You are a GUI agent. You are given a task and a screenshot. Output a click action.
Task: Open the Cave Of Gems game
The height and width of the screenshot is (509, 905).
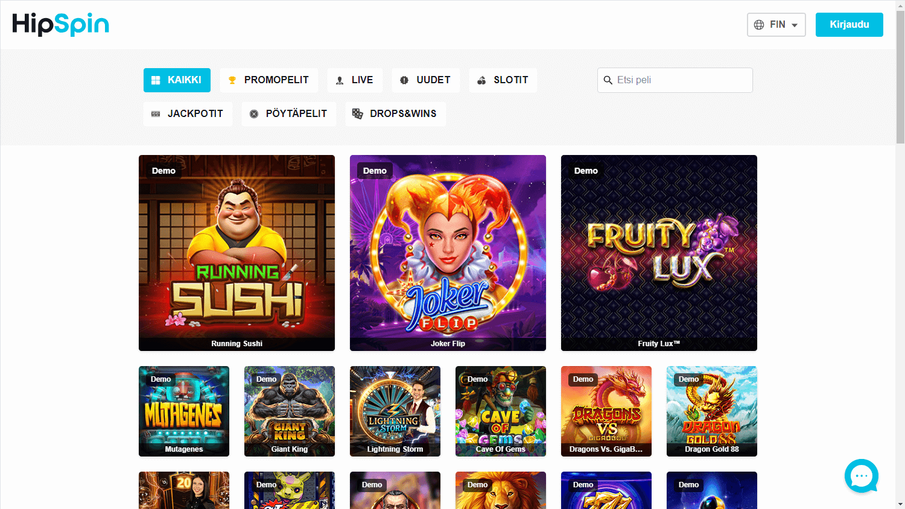click(501, 411)
